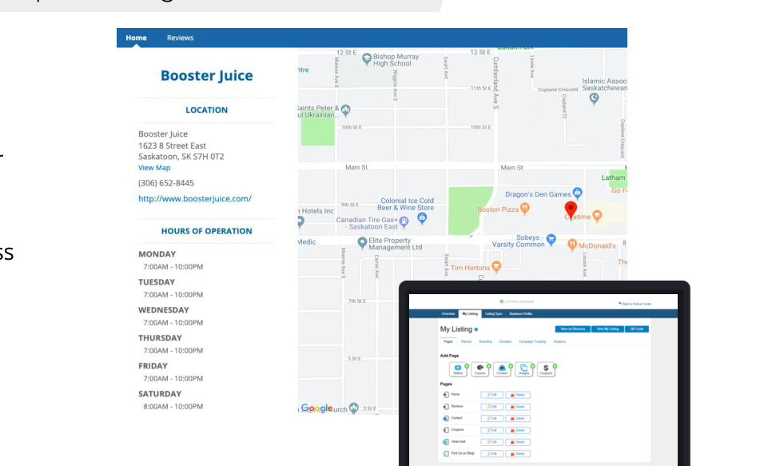This screenshot has height=466, width=760.
Task: Click the Home page row icon
Action: (446, 395)
